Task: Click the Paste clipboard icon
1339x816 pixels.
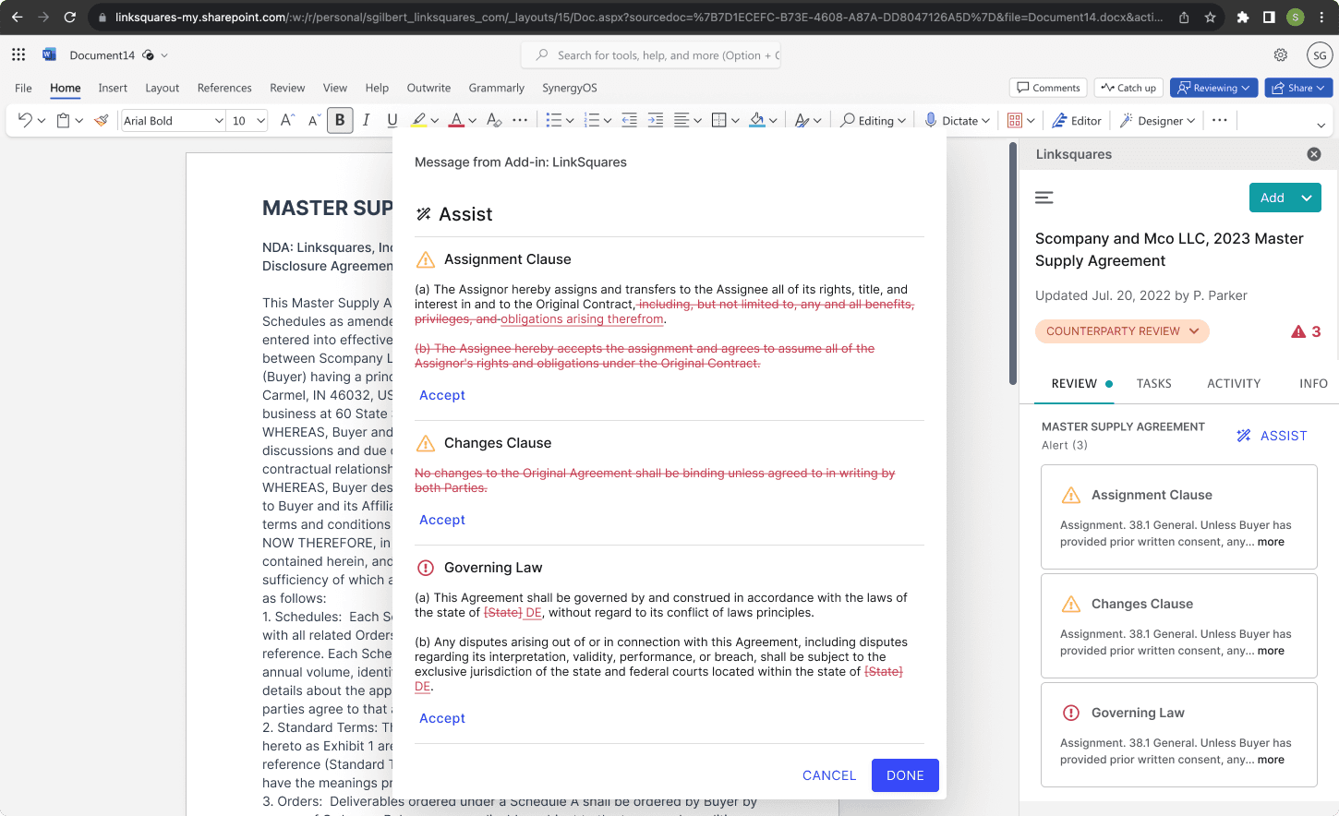Action: pyautogui.click(x=64, y=120)
